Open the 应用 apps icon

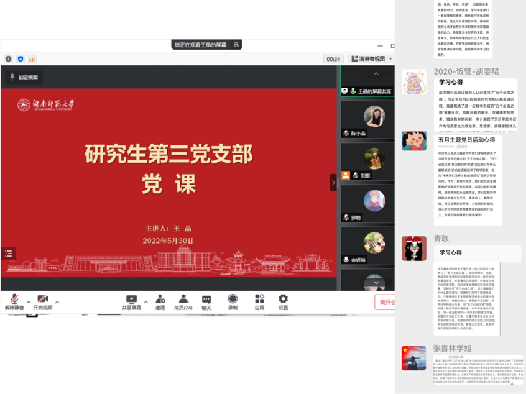tap(259, 302)
